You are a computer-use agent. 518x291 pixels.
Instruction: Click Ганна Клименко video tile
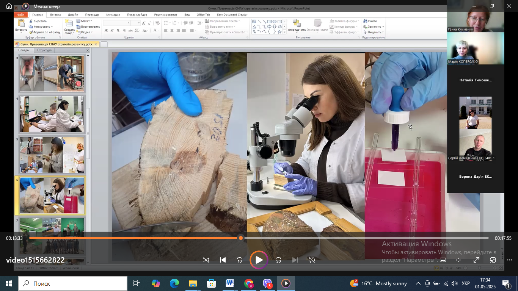pyautogui.click(x=476, y=16)
